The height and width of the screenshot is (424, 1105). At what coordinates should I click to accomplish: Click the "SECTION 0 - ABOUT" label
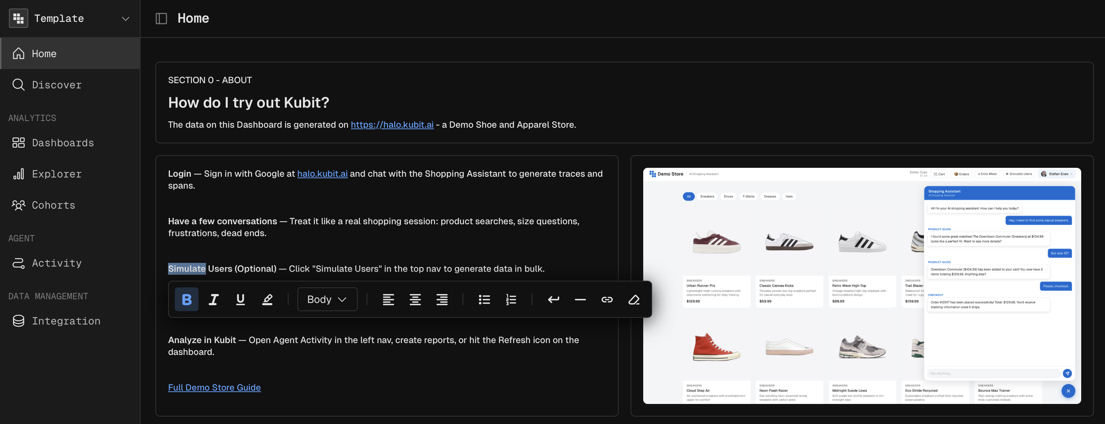(x=210, y=80)
